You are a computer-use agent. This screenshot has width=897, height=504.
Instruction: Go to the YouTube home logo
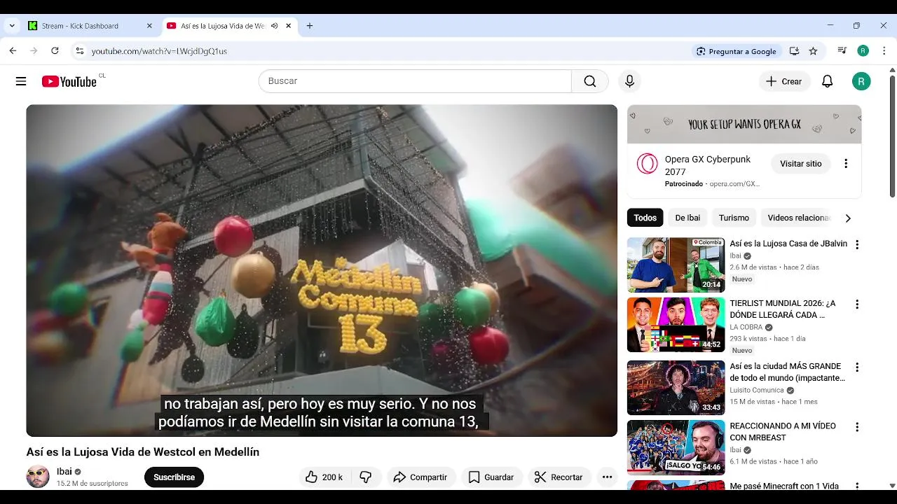69,81
